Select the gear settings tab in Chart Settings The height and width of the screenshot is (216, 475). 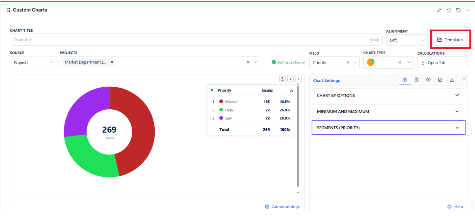pos(405,80)
